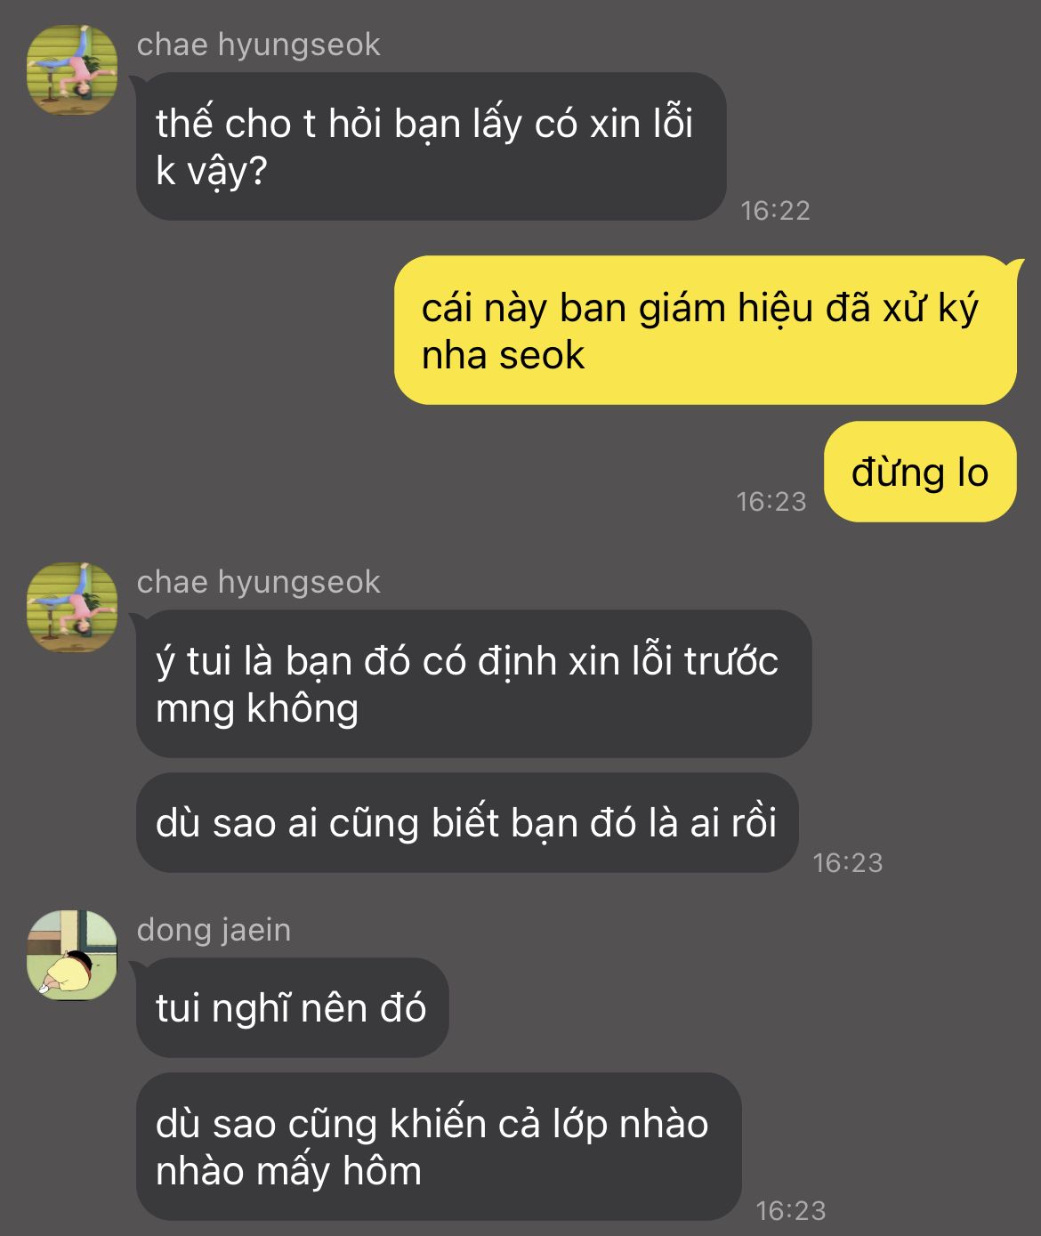The width and height of the screenshot is (1041, 1236).
Task: Open chae hyungseok's avatar at top
Action: (x=72, y=70)
